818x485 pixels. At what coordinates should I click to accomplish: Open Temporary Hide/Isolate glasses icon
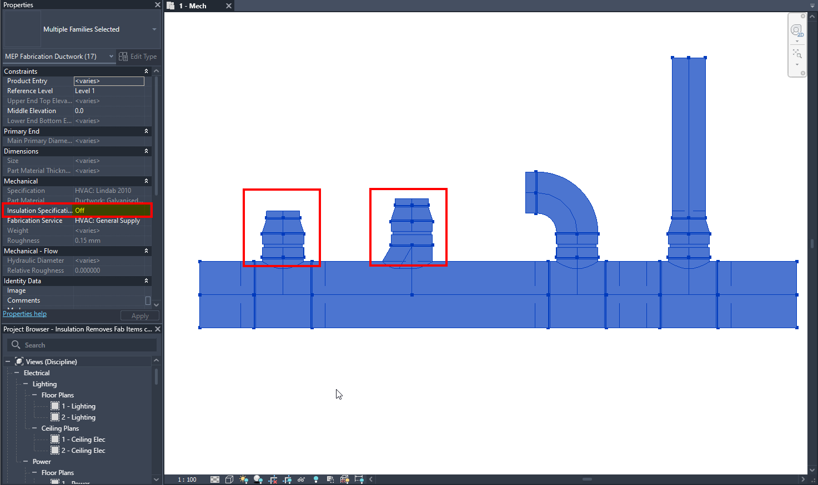302,479
